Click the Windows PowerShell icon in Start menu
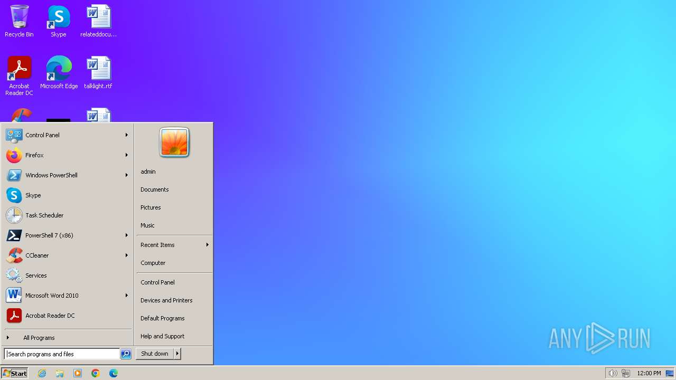This screenshot has height=380, width=676. pyautogui.click(x=14, y=175)
